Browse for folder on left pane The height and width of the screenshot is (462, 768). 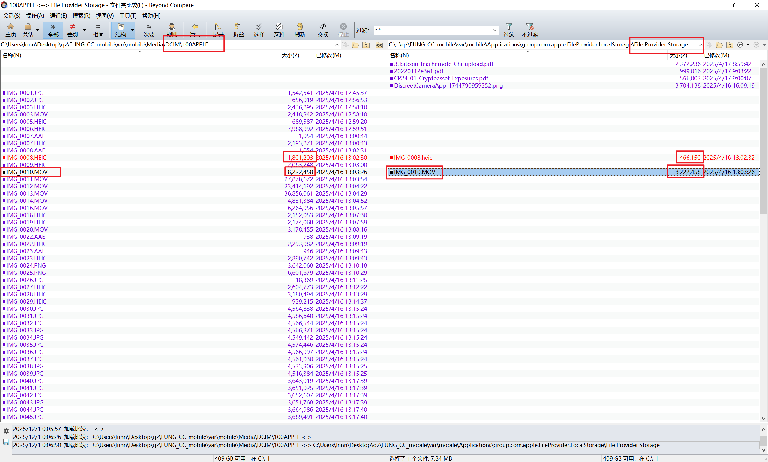tap(355, 45)
